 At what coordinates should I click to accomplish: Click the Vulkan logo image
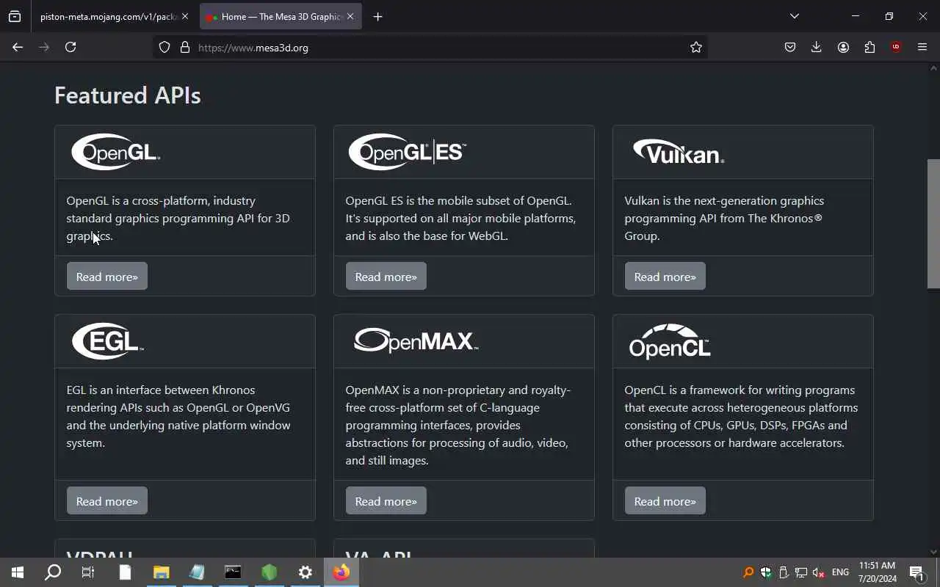[678, 152]
